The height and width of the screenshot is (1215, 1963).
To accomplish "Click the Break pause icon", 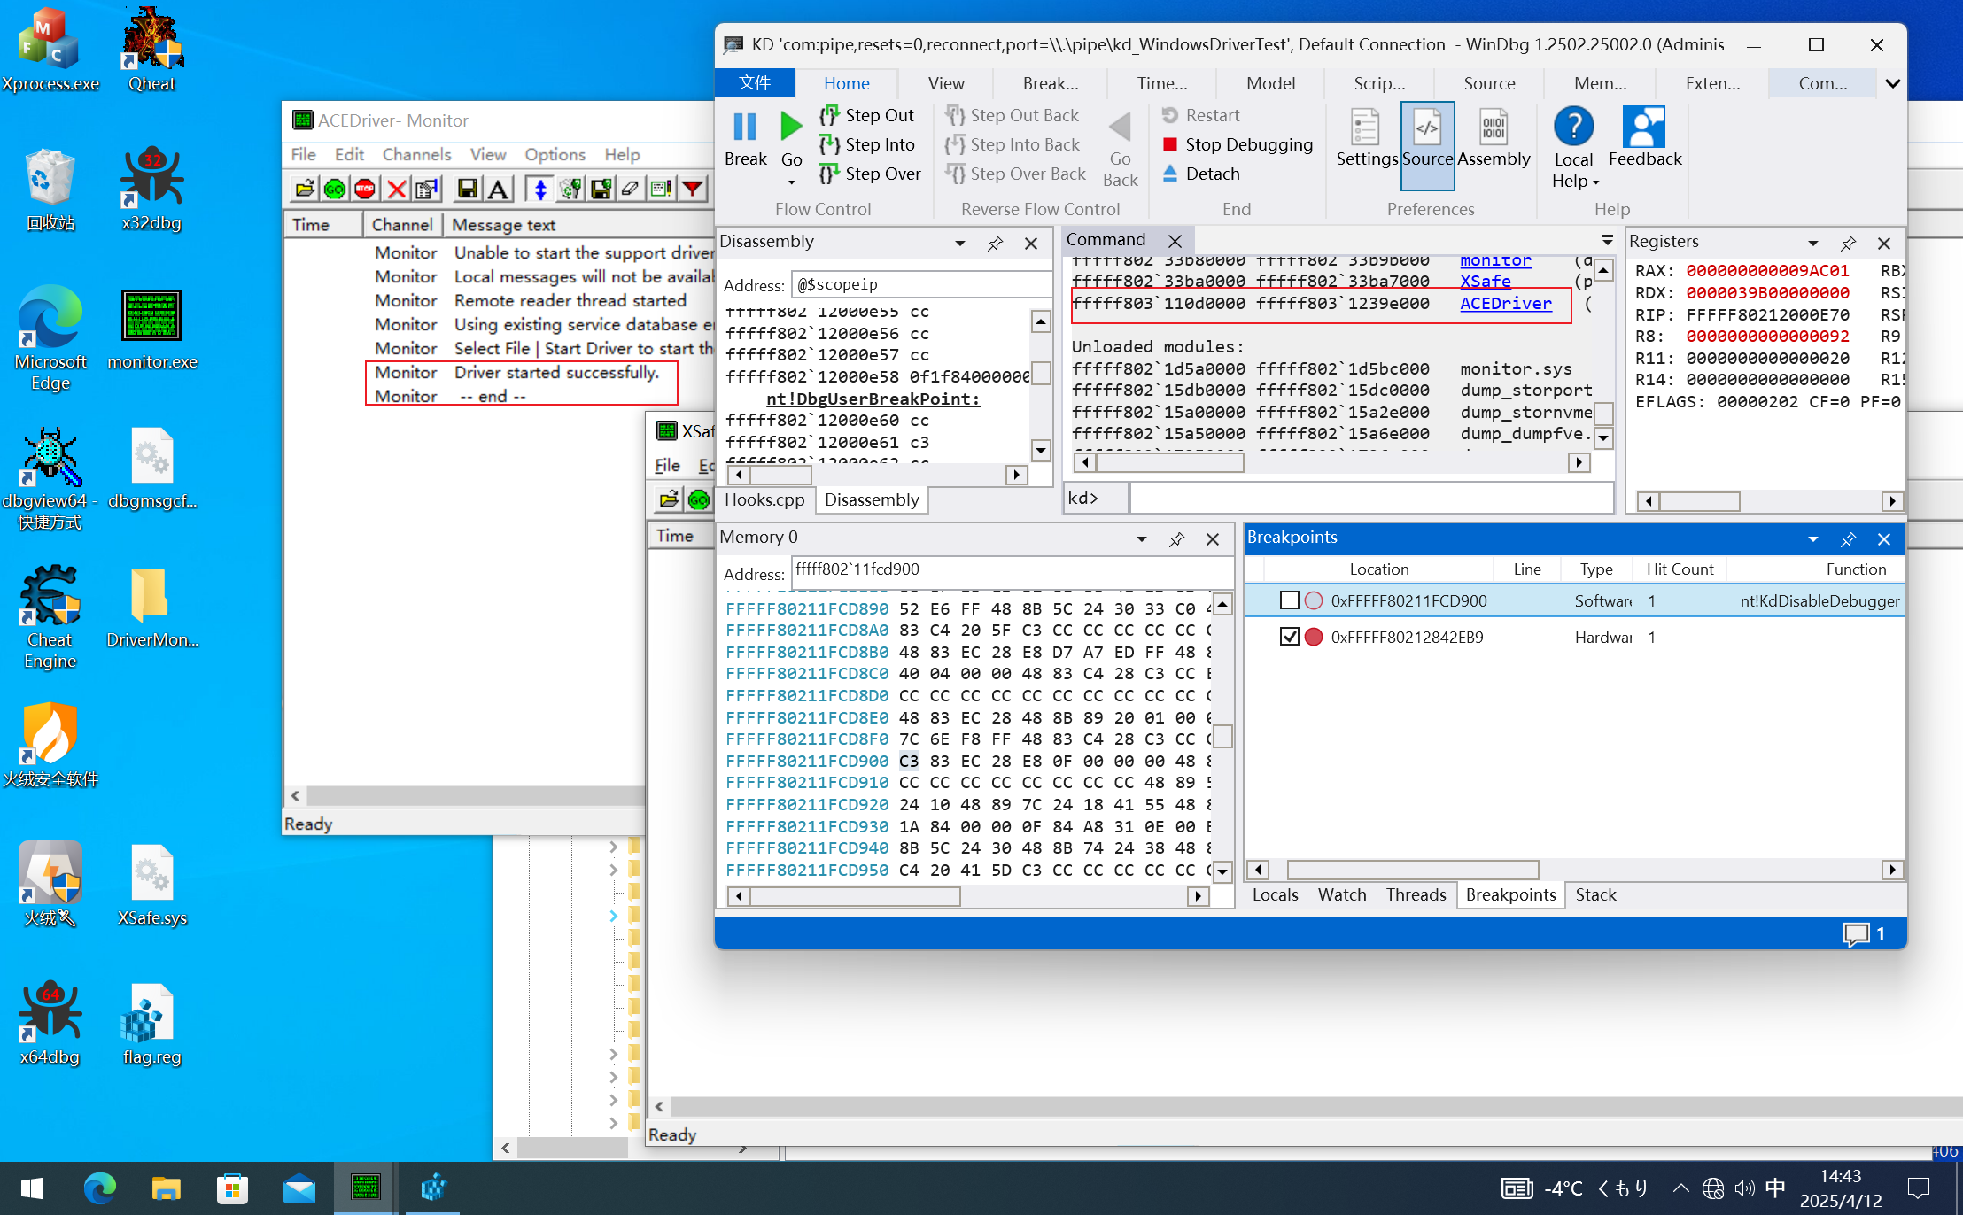I will 745,128.
